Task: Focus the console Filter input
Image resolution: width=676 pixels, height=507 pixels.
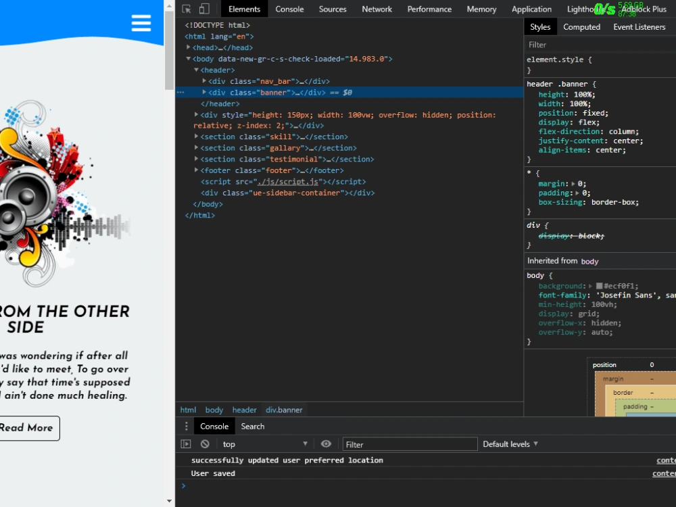Action: click(x=410, y=444)
